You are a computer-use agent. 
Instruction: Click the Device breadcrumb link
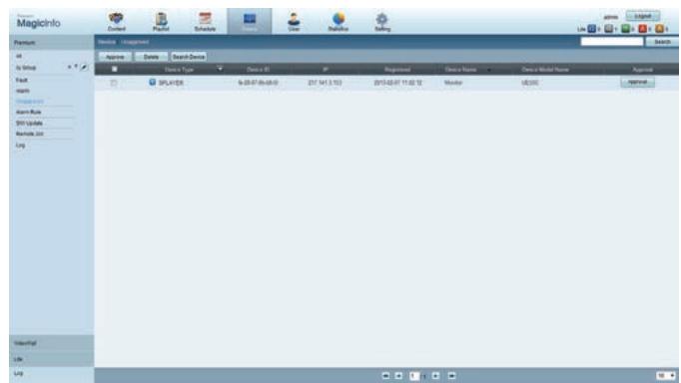point(107,42)
